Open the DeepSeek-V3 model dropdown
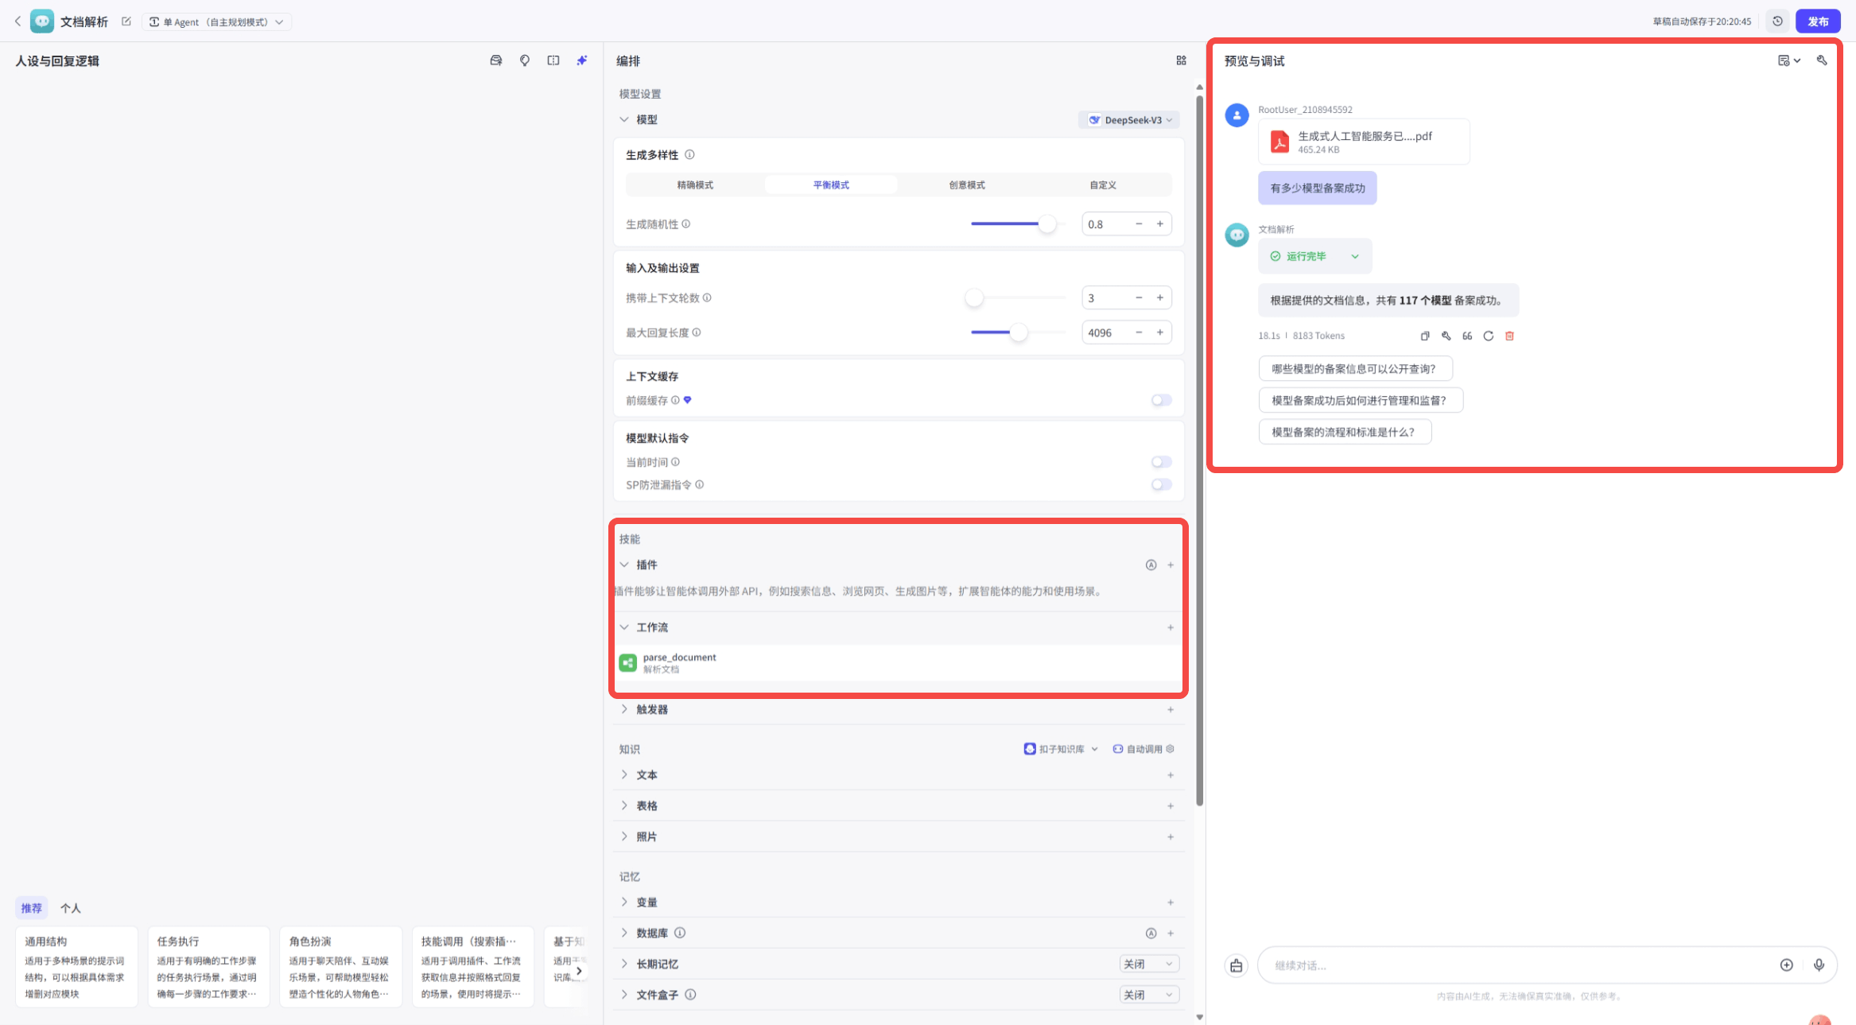 (1129, 120)
